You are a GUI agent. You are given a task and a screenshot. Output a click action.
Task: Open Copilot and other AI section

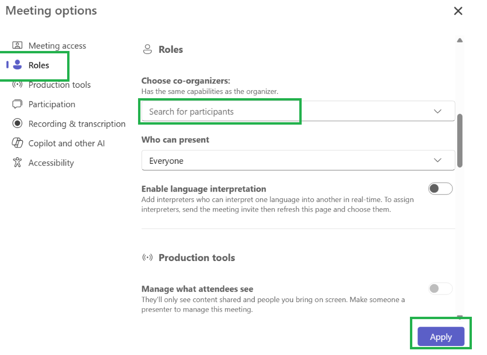click(67, 143)
